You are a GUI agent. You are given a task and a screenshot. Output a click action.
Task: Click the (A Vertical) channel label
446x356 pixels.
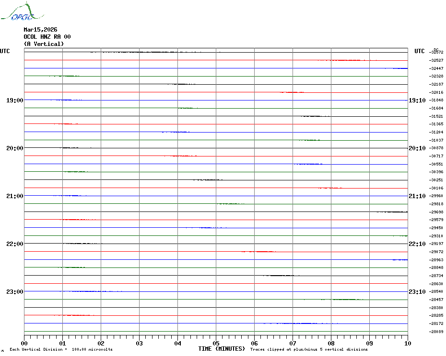(44, 44)
